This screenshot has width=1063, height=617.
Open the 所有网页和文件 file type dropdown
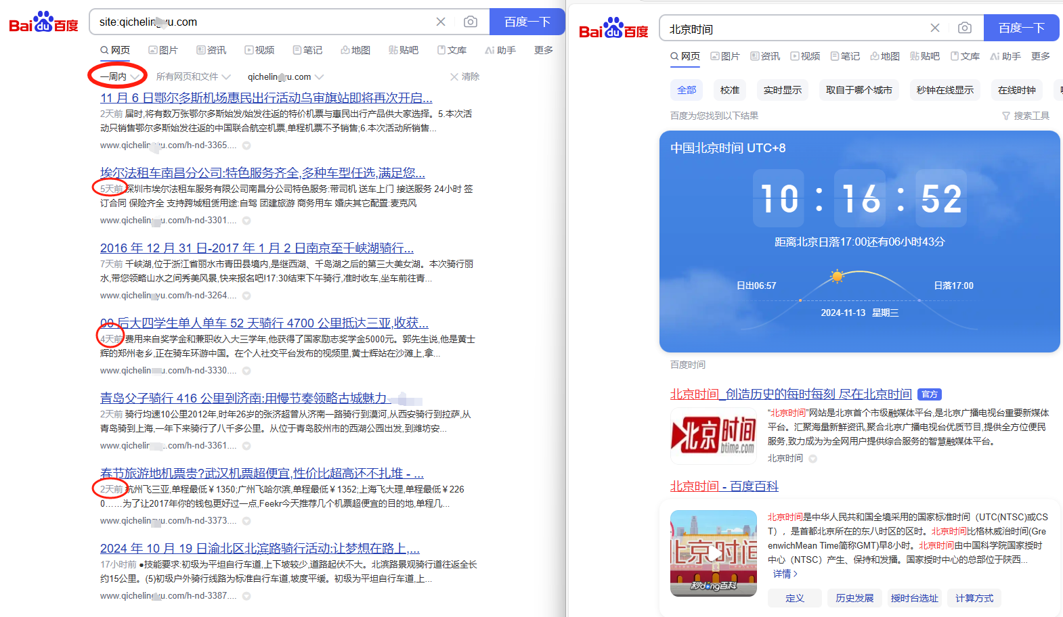point(193,76)
